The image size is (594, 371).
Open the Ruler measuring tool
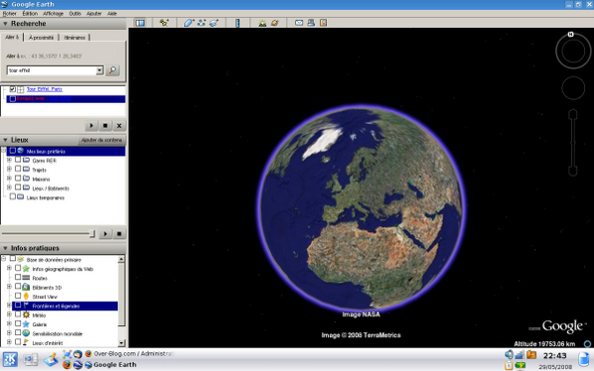pyautogui.click(x=237, y=23)
